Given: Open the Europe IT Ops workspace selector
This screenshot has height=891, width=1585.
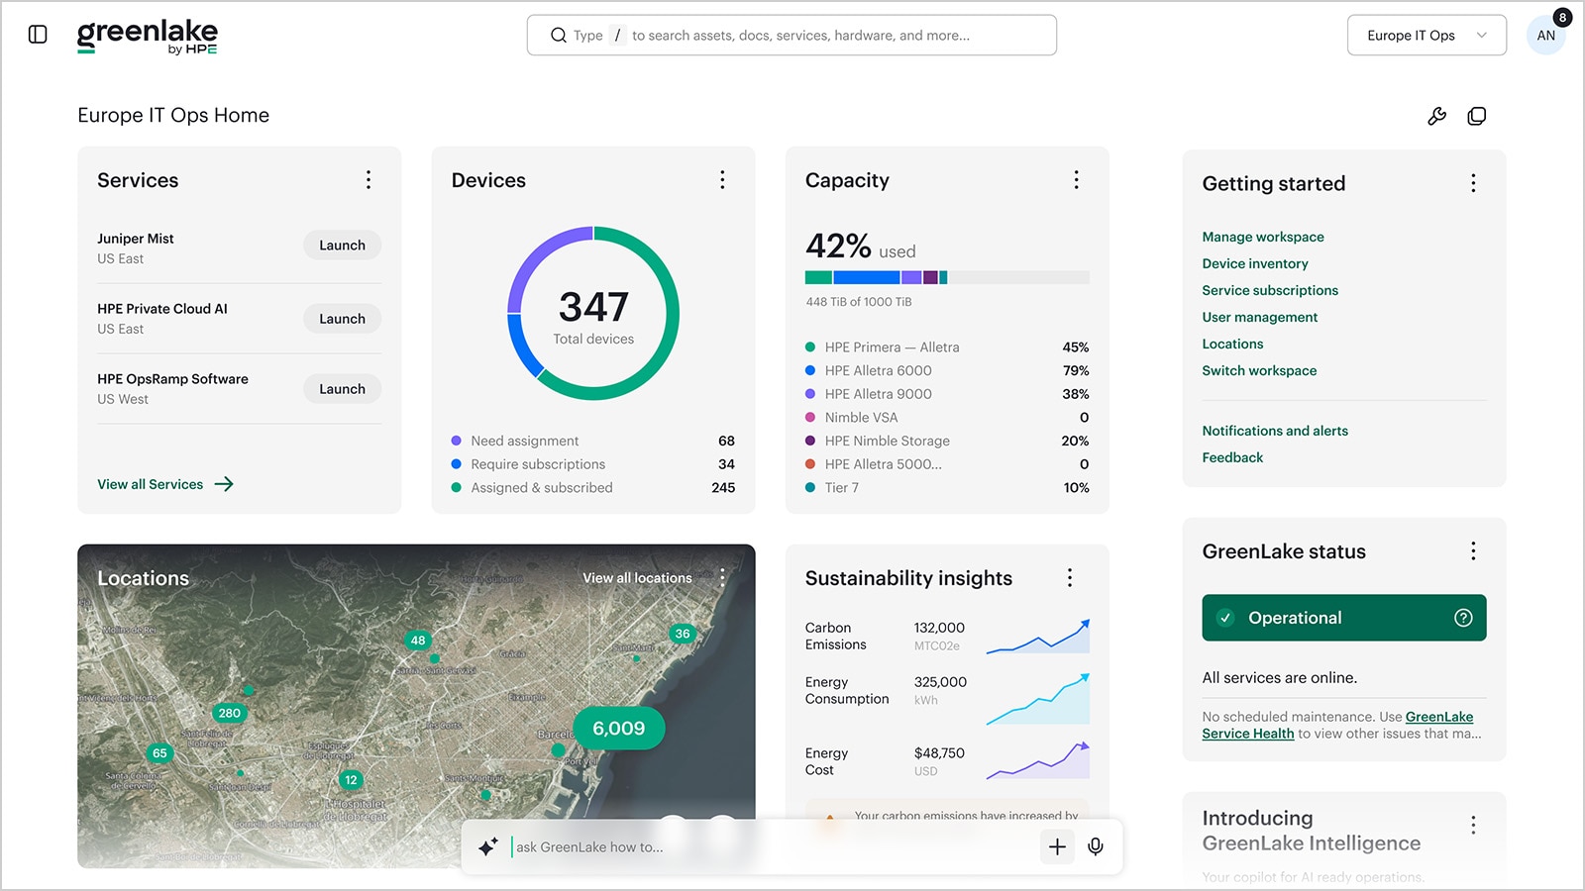Looking at the screenshot, I should 1426,35.
